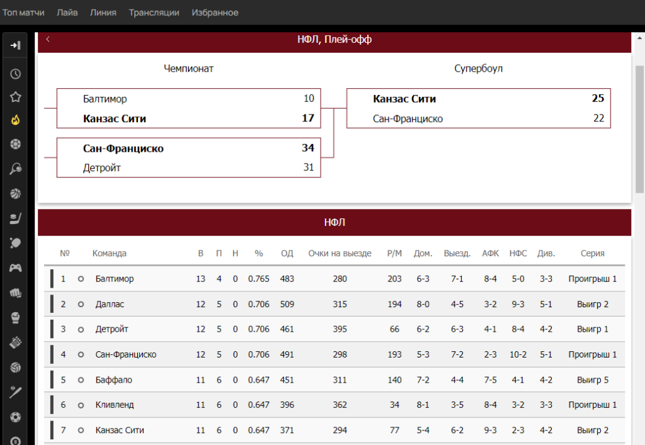This screenshot has width=645, height=445.
Task: Select the boxing glove icon
Action: [15, 318]
